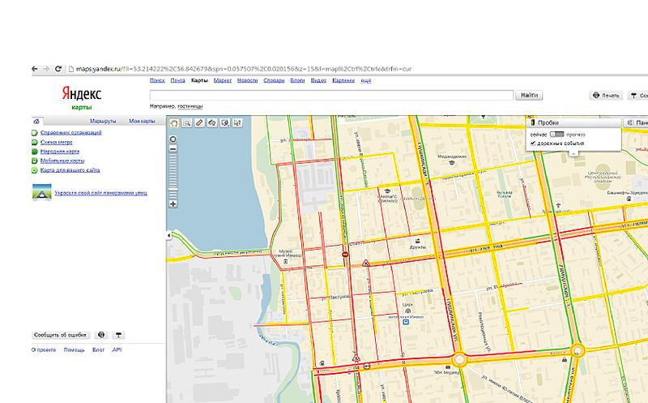Expand the ещё services dropdown
This screenshot has width=648, height=403.
[x=365, y=81]
